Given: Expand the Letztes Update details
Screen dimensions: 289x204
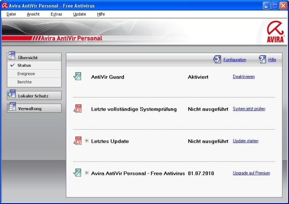Looking at the screenshot, I should [87, 141].
